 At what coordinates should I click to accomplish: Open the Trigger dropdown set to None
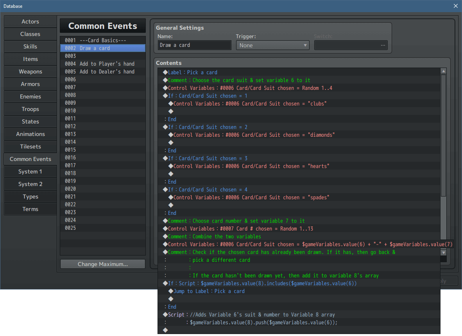[x=272, y=45]
